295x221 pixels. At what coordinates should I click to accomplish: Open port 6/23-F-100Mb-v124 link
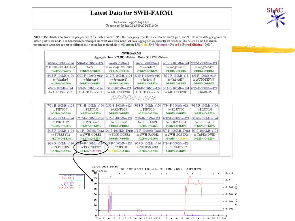pos(90,76)
